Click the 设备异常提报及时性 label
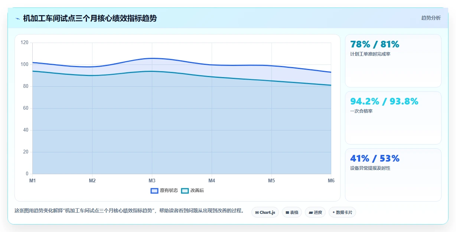This screenshot has width=456, height=232. coord(370,168)
